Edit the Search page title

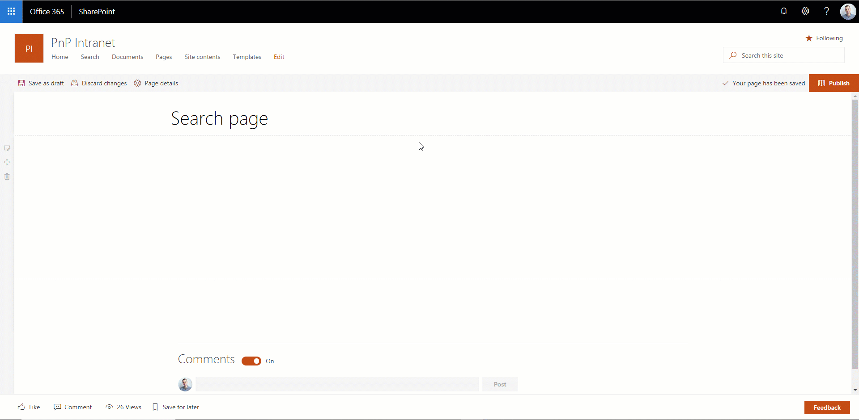coord(219,119)
